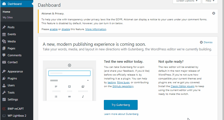Open the Dashboard menu item

pyautogui.click(x=16, y=4)
